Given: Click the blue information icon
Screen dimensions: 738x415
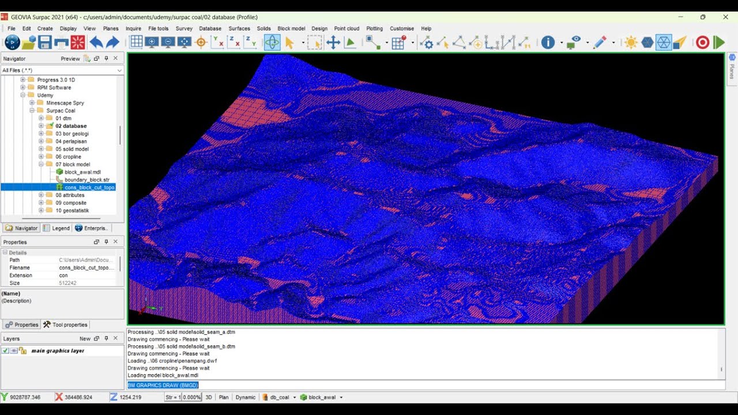Looking at the screenshot, I should point(548,42).
